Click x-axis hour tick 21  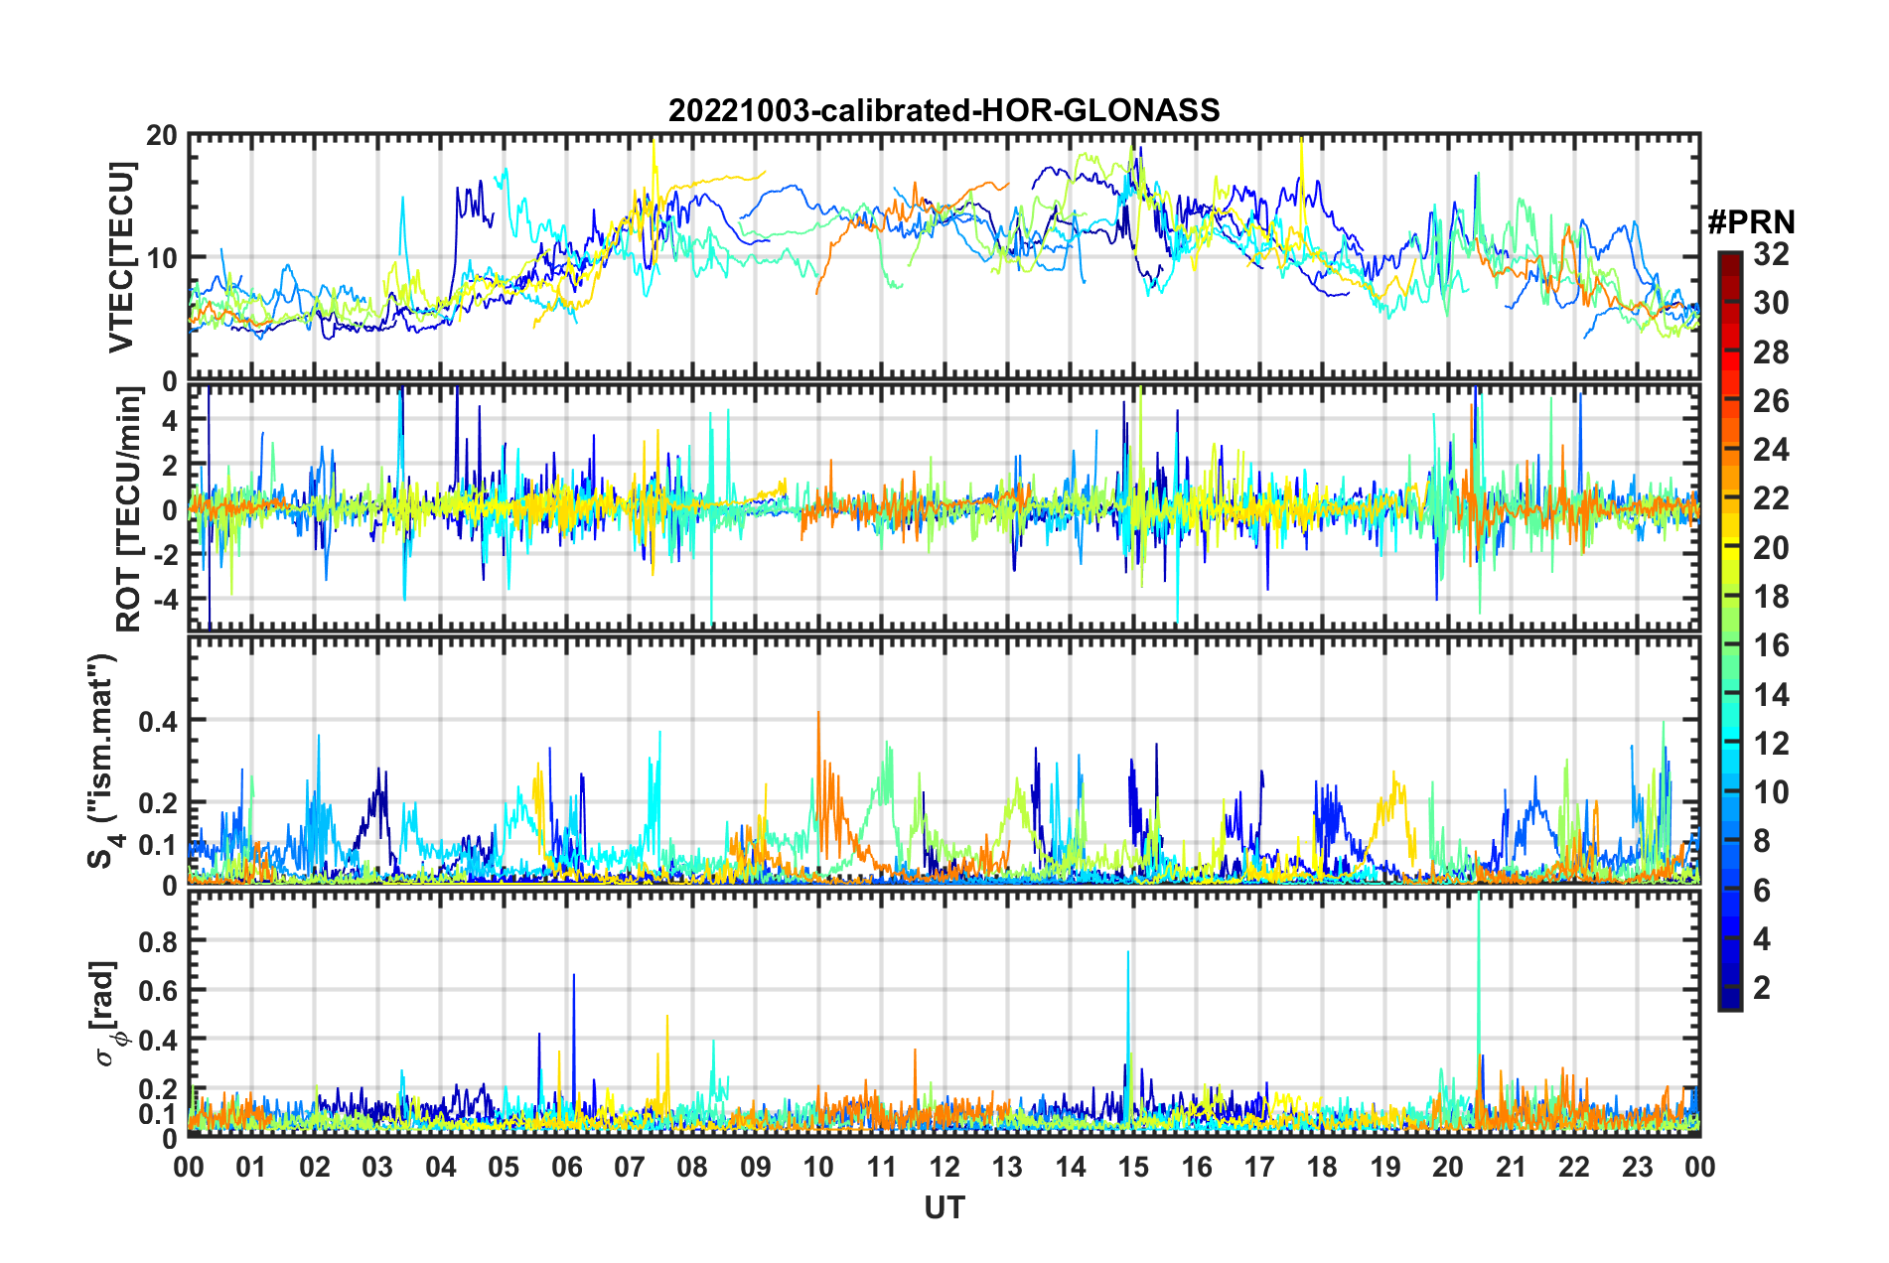(1512, 1167)
